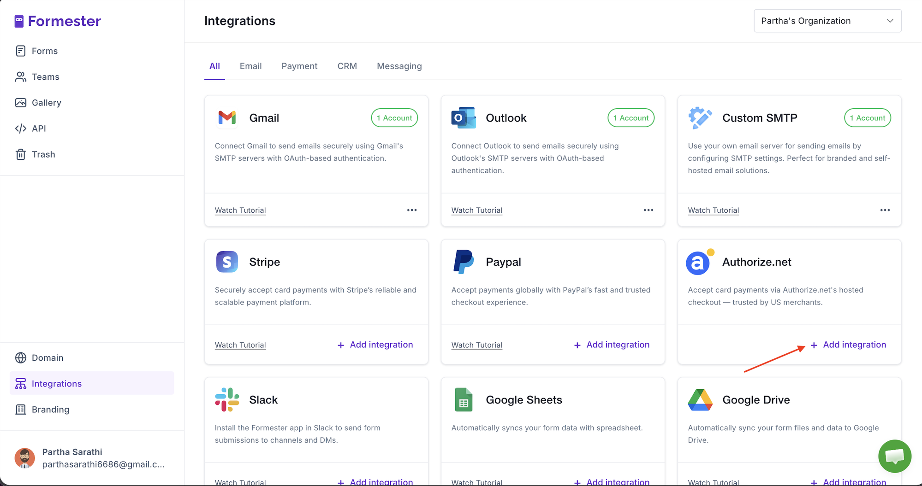The height and width of the screenshot is (486, 922).
Task: Select the Integrations sidebar icon
Action: coord(21,384)
